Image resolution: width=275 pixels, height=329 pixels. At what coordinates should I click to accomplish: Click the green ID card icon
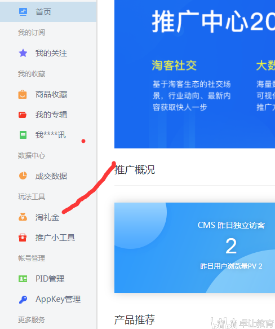[23, 279]
